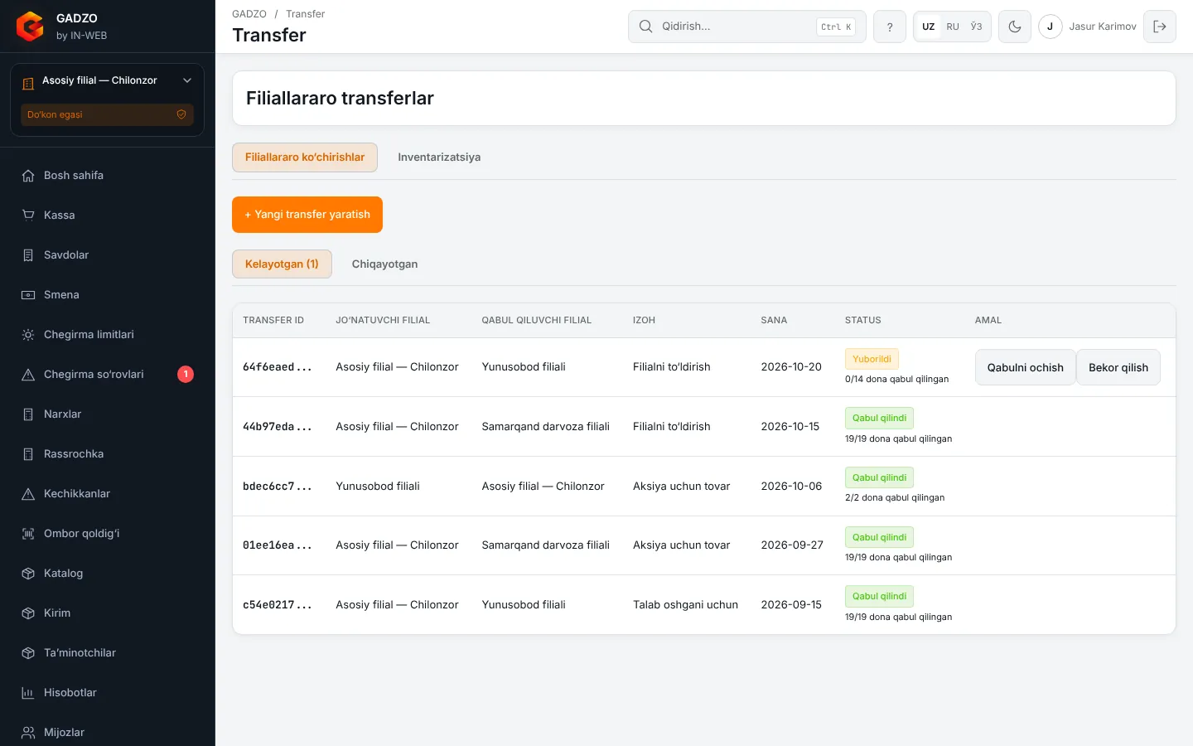Click Yangi transfer yaratish button
This screenshot has width=1193, height=746.
307,215
